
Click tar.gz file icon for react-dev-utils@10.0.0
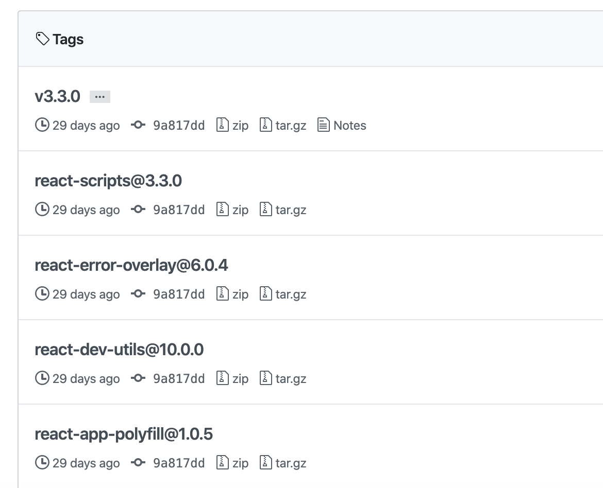[x=265, y=378]
